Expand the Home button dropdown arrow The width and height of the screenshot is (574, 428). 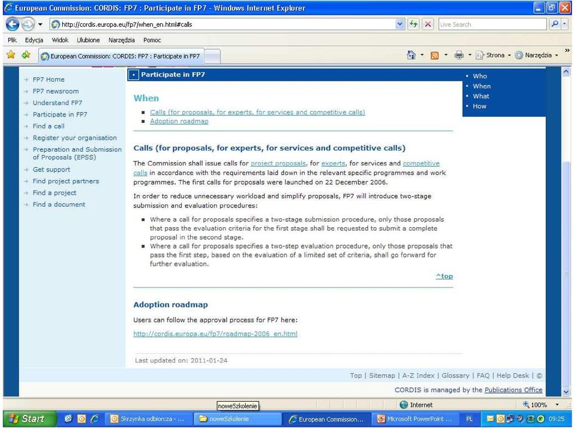tap(422, 55)
